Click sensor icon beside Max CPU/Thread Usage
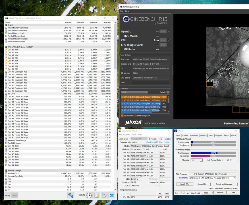This screenshot has height=205, width=249. click(6, 140)
